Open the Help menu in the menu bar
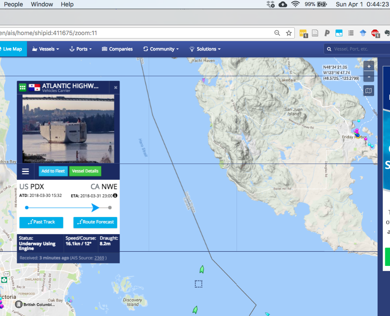The height and width of the screenshot is (316, 390). click(x=67, y=4)
